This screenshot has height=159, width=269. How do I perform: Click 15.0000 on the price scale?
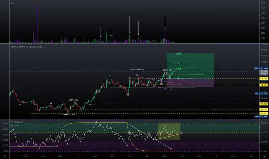264,50
